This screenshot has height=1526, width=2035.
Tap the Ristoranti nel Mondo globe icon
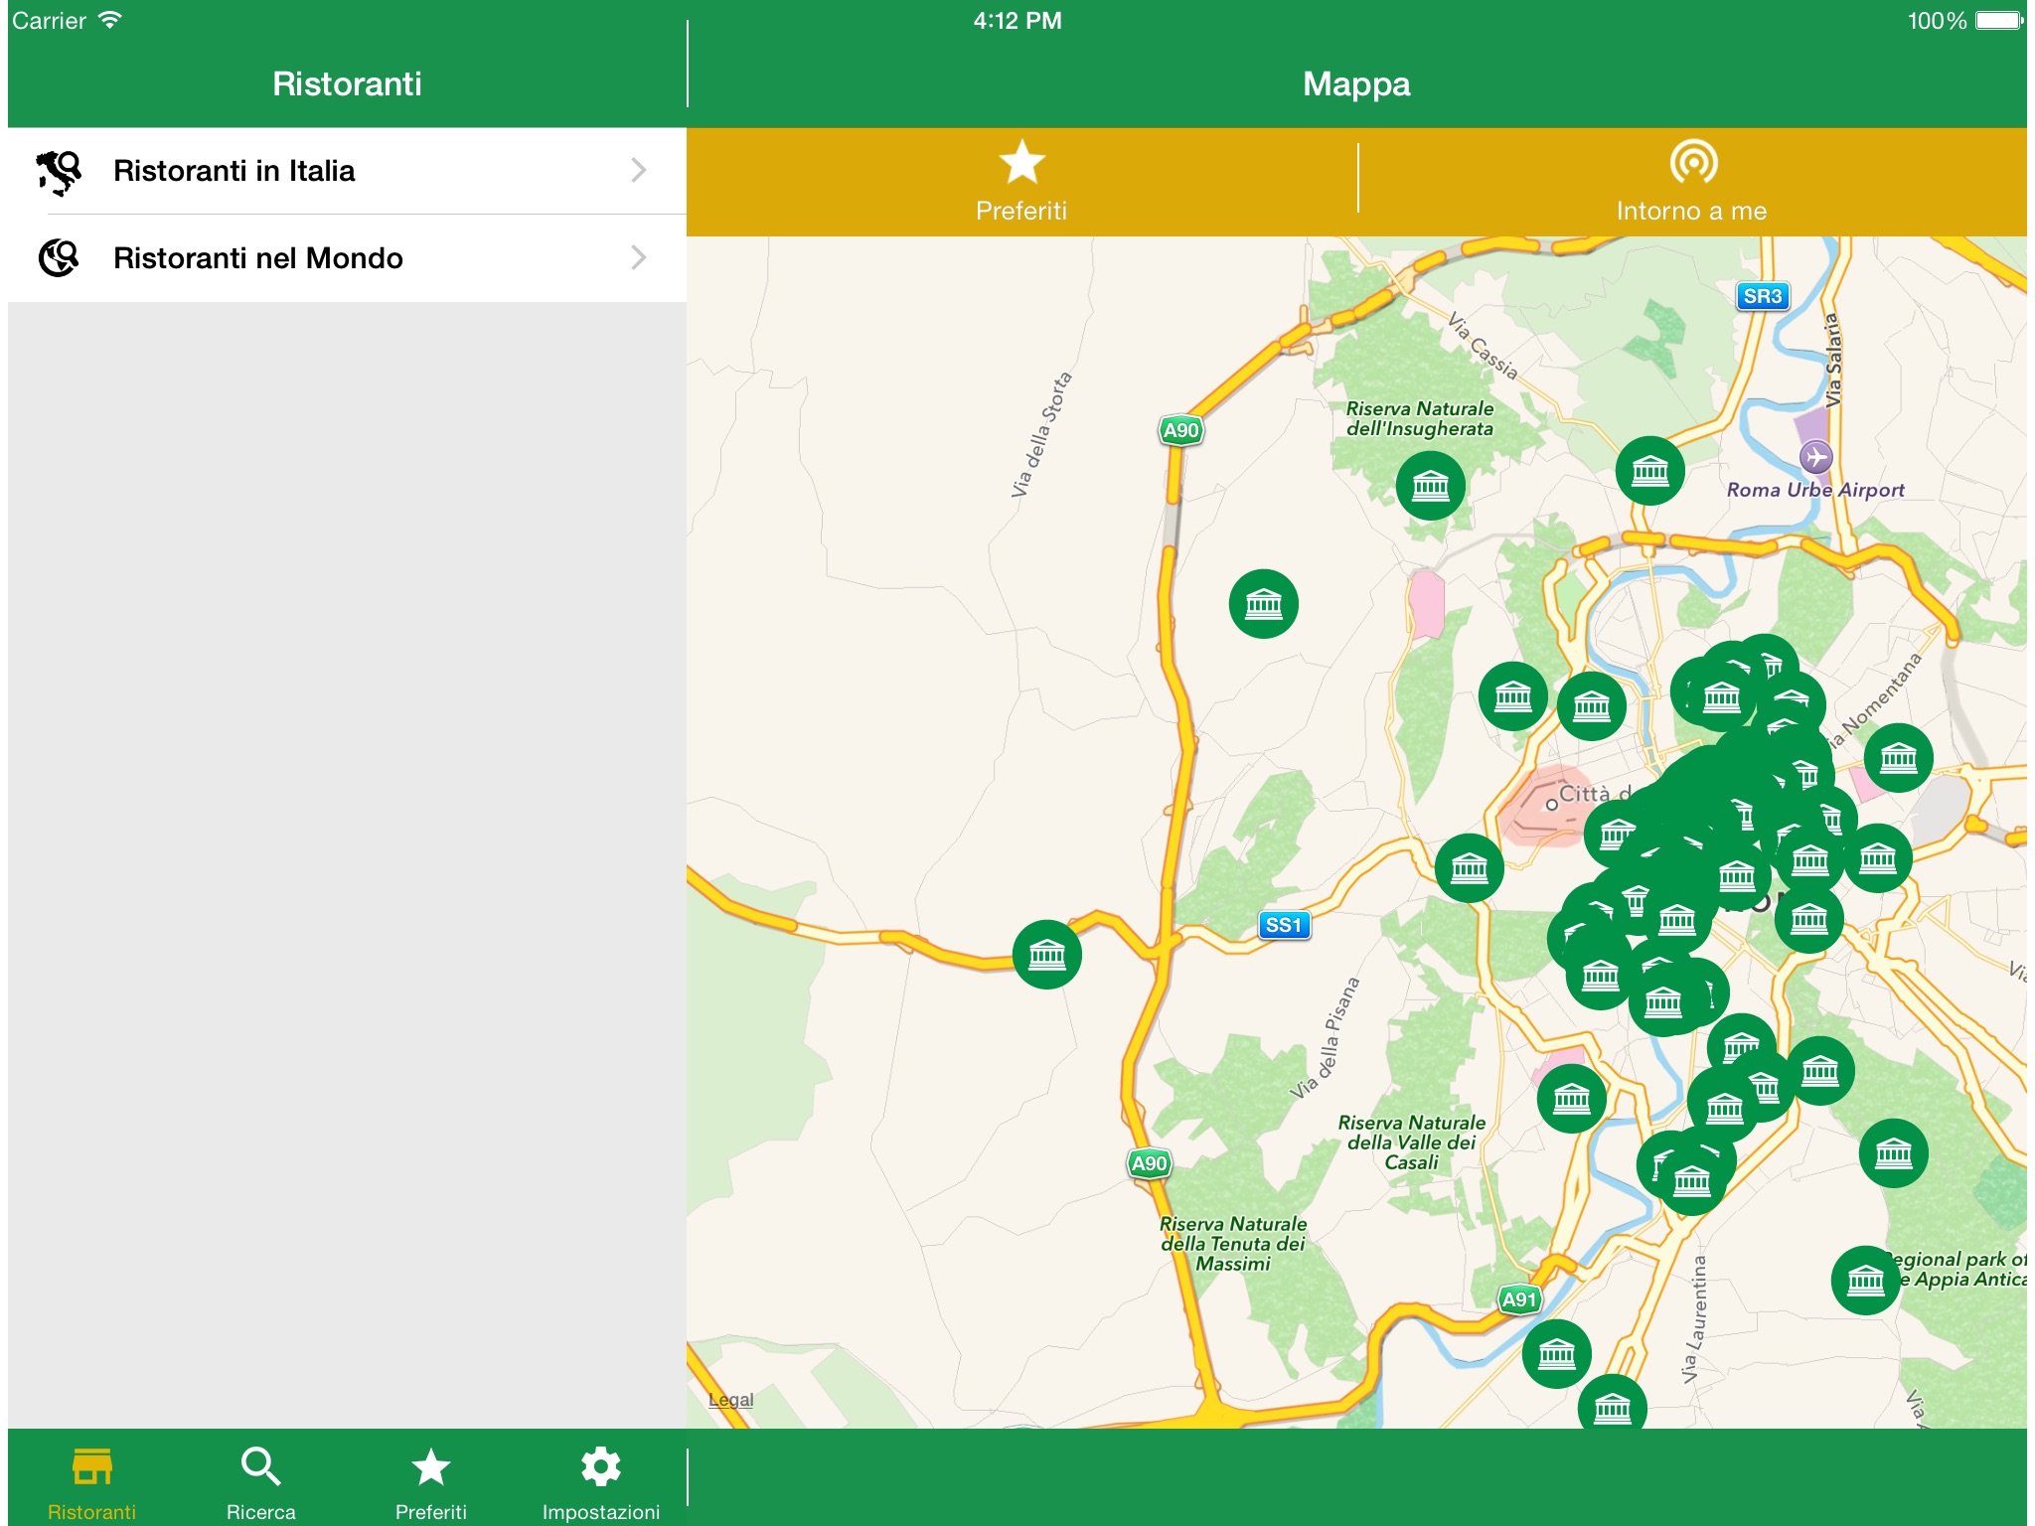[60, 258]
